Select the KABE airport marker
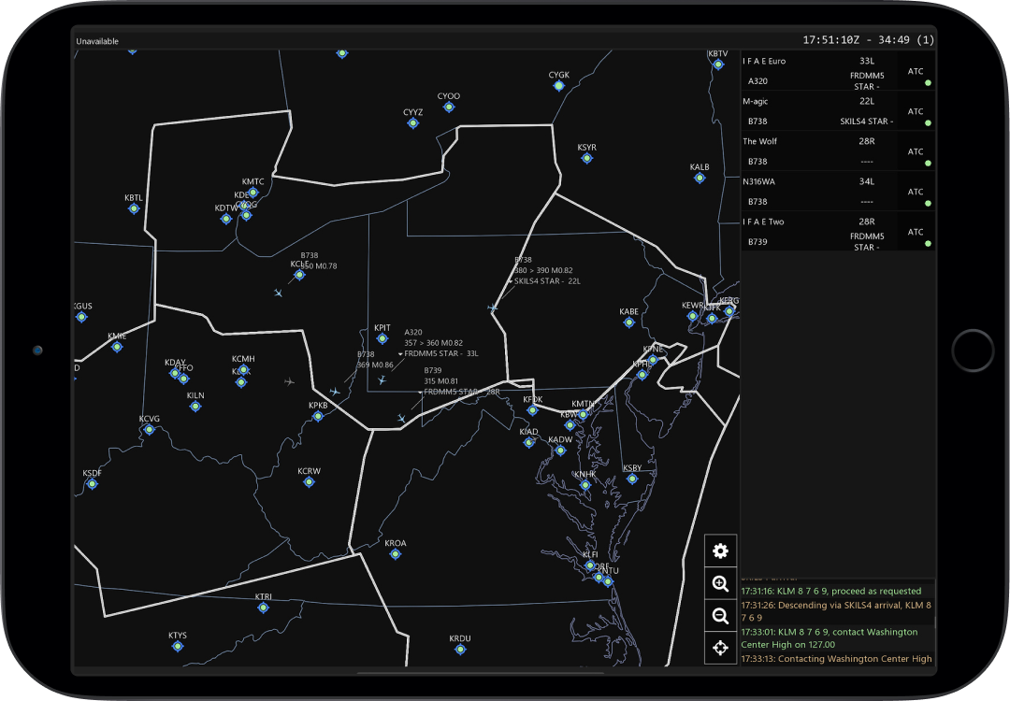Viewport: 1010px width, 701px height. 628,322
